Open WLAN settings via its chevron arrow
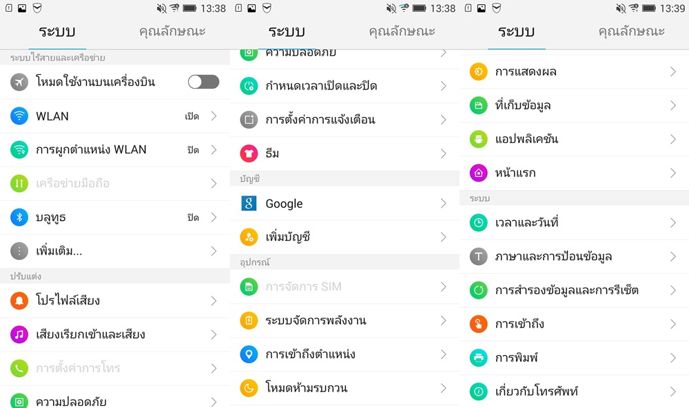689x408 pixels. pyautogui.click(x=214, y=116)
